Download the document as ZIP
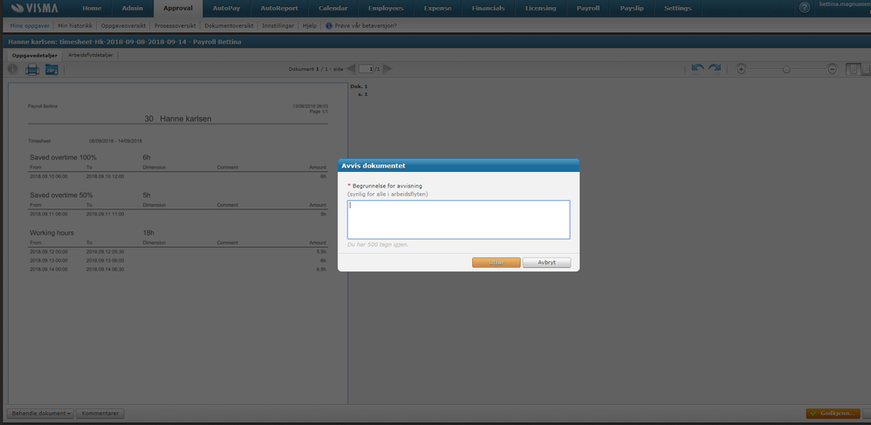 pyautogui.click(x=51, y=70)
